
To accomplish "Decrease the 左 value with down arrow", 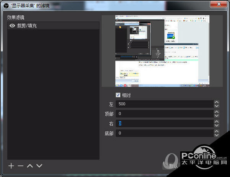I will [217, 106].
